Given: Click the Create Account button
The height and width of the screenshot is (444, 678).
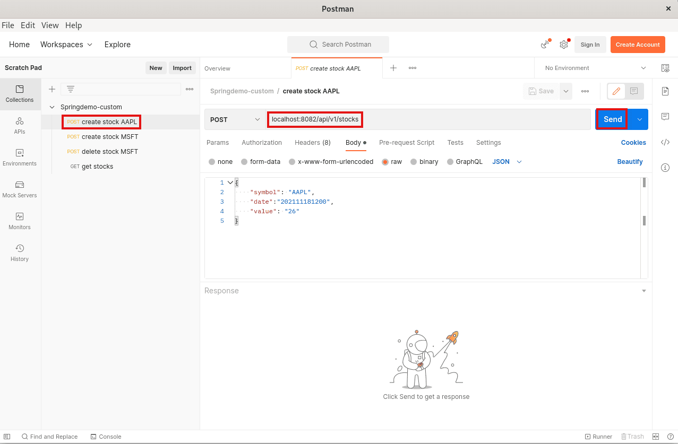Looking at the screenshot, I should point(638,45).
